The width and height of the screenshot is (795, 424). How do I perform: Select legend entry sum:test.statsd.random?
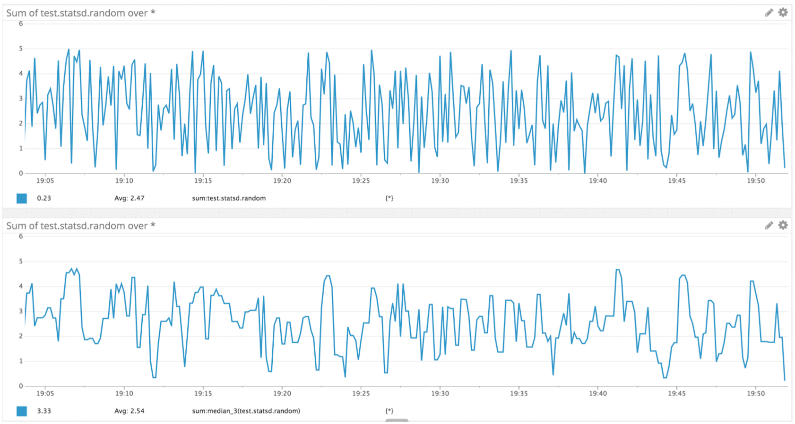[x=229, y=198]
